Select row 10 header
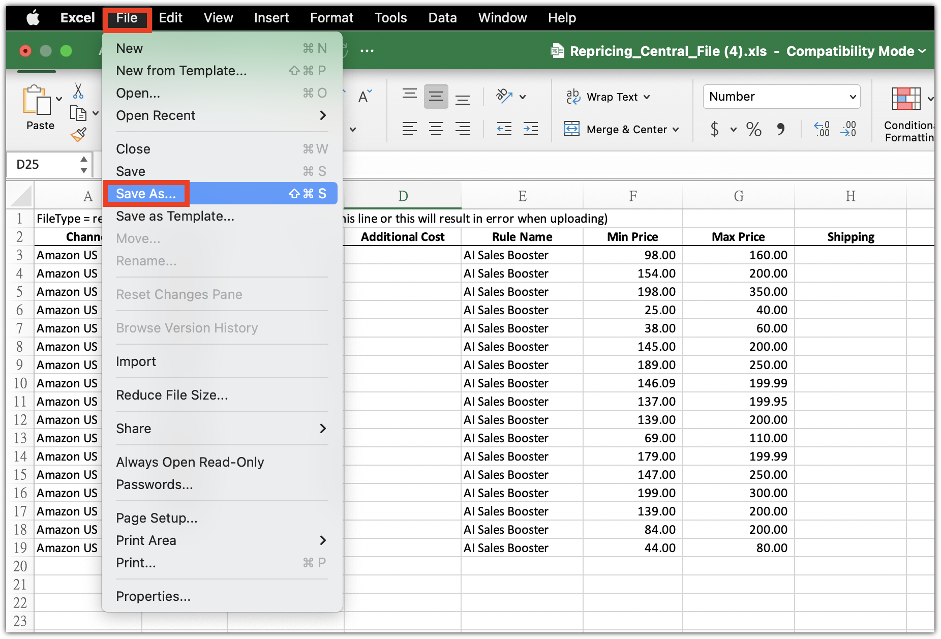This screenshot has width=941, height=639. [x=20, y=383]
